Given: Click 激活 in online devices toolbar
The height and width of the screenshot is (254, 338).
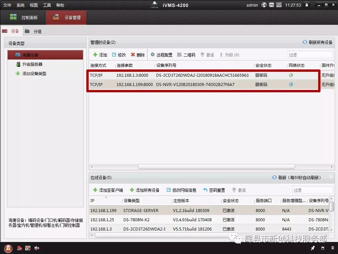Looking at the screenshot, I should pyautogui.click(x=239, y=190).
